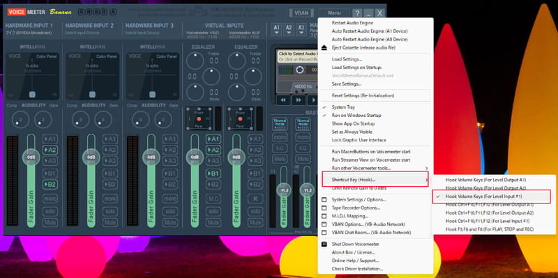Click the Normal mode icon on bus A1
The image size is (558, 278).
[x=280, y=124]
